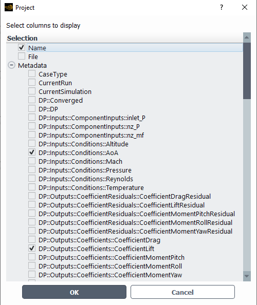Select the DP::Inputs::Conditions::Mach label

click(81, 162)
